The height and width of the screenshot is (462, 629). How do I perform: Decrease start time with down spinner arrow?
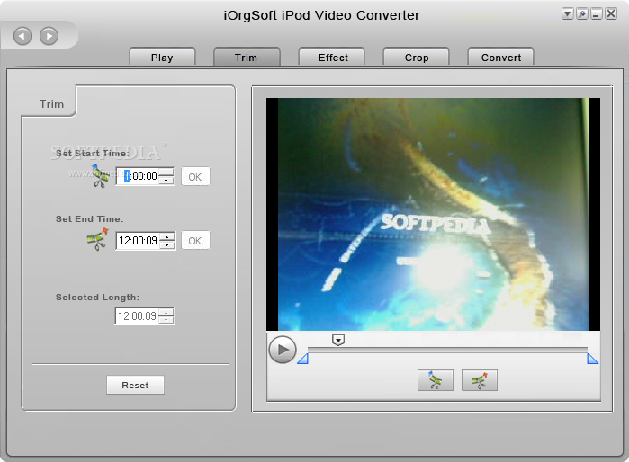166,181
